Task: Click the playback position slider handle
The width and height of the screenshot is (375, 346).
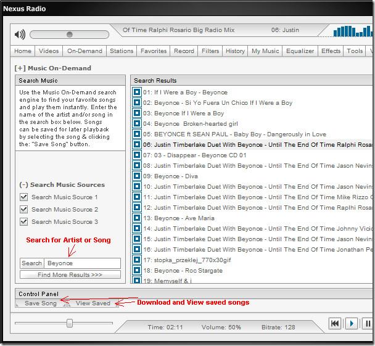Action: (70, 323)
